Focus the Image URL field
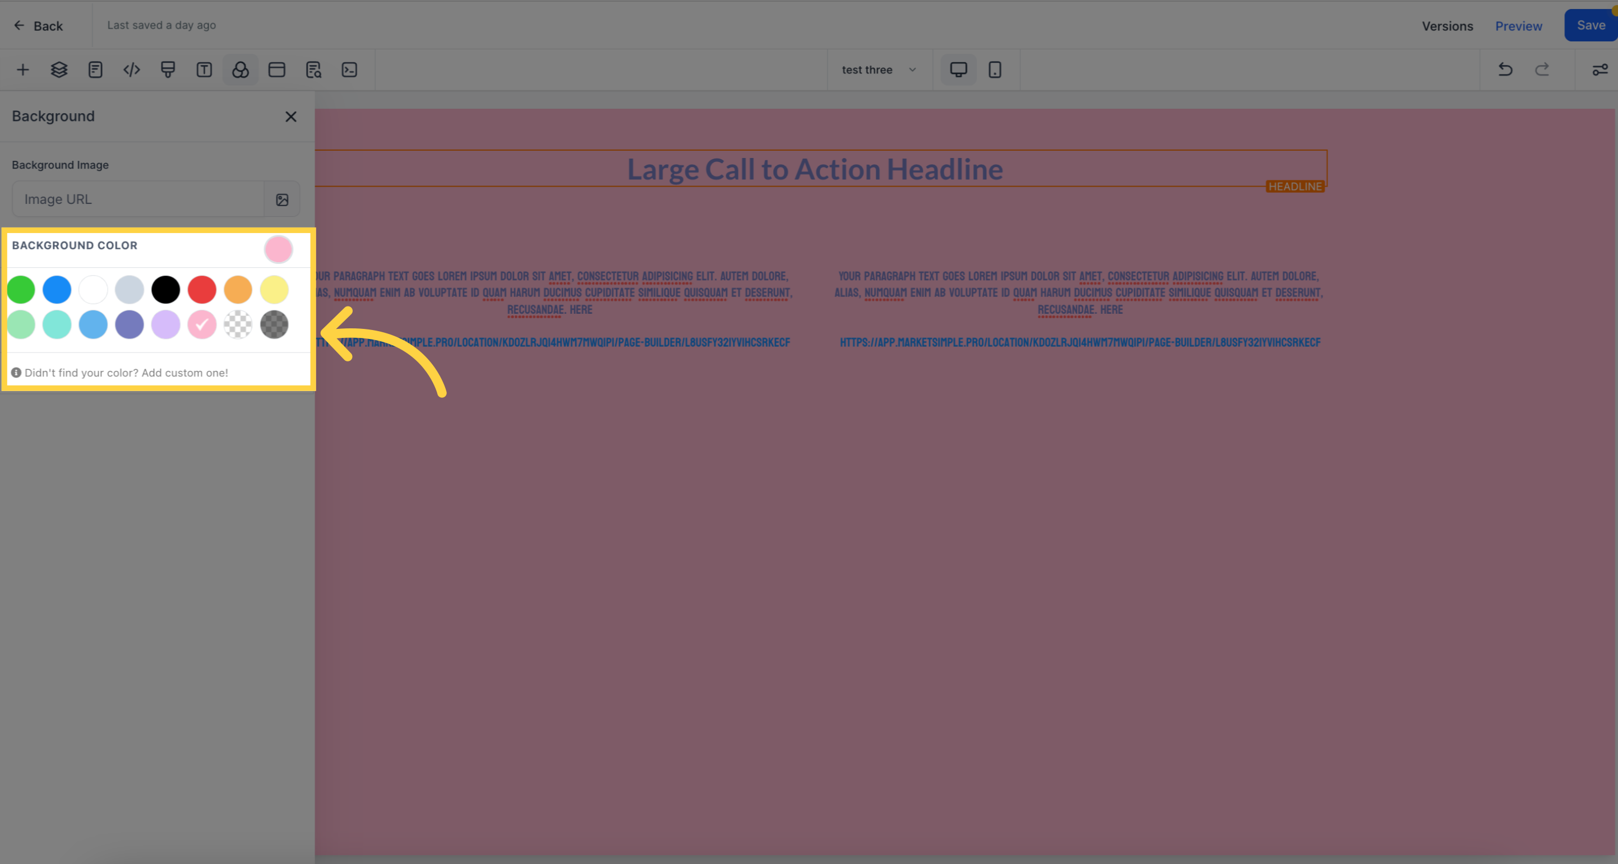Viewport: 1618px width, 864px height. pyautogui.click(x=138, y=199)
